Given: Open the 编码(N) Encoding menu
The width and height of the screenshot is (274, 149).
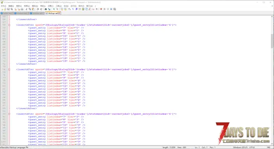Looking at the screenshot, I should coord(35,6).
